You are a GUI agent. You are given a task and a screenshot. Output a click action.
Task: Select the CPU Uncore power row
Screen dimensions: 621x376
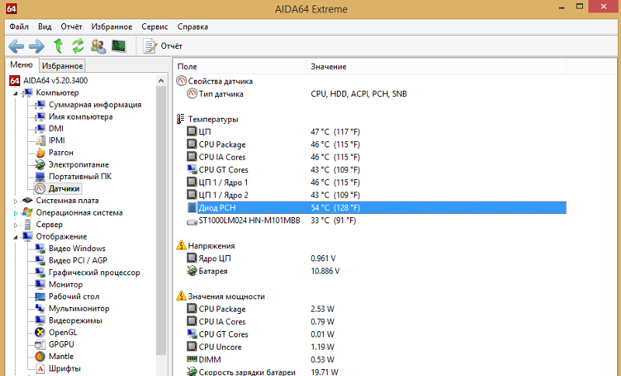(x=370, y=347)
